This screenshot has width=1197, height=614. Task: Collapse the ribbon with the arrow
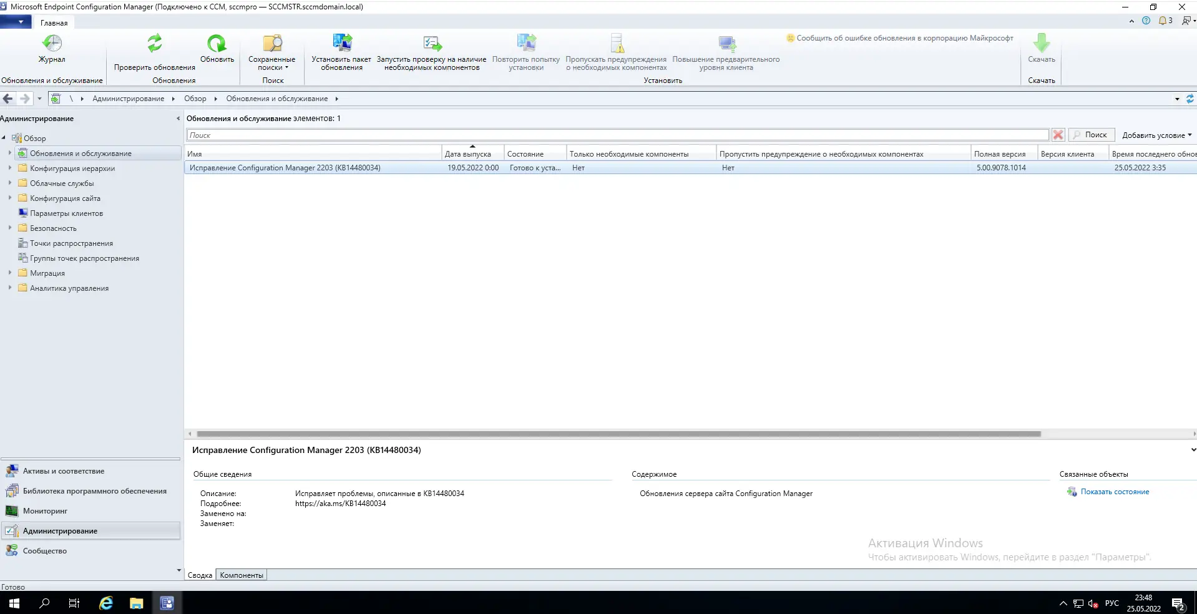pos(1131,21)
